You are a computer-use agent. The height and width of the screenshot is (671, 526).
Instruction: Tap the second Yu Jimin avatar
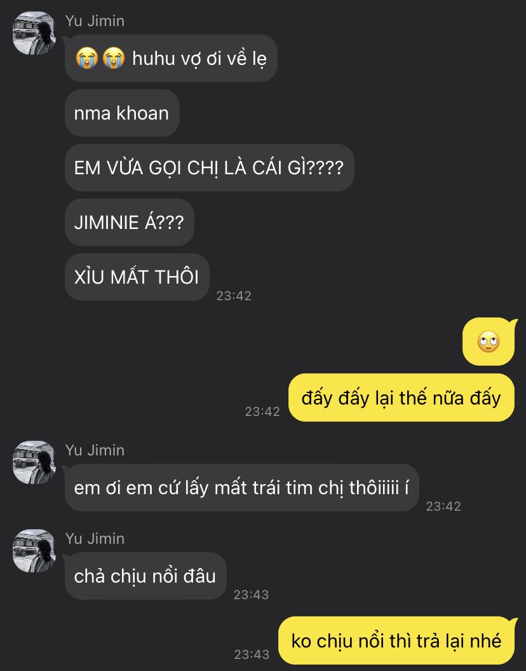click(x=34, y=462)
